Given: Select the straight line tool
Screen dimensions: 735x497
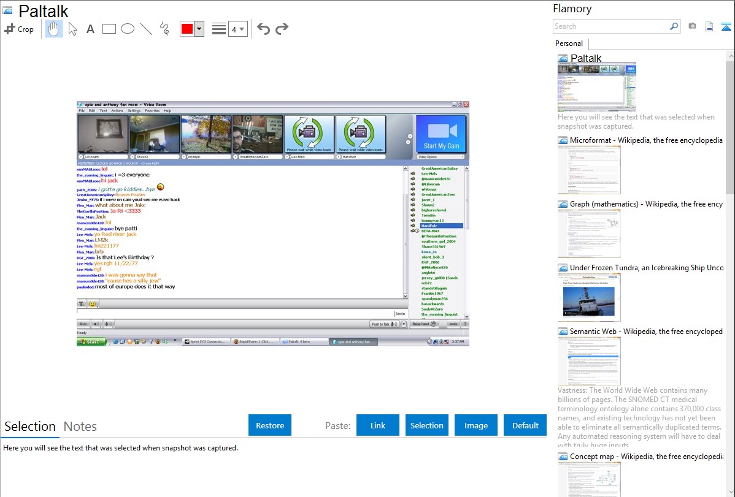Looking at the screenshot, I should (x=145, y=29).
